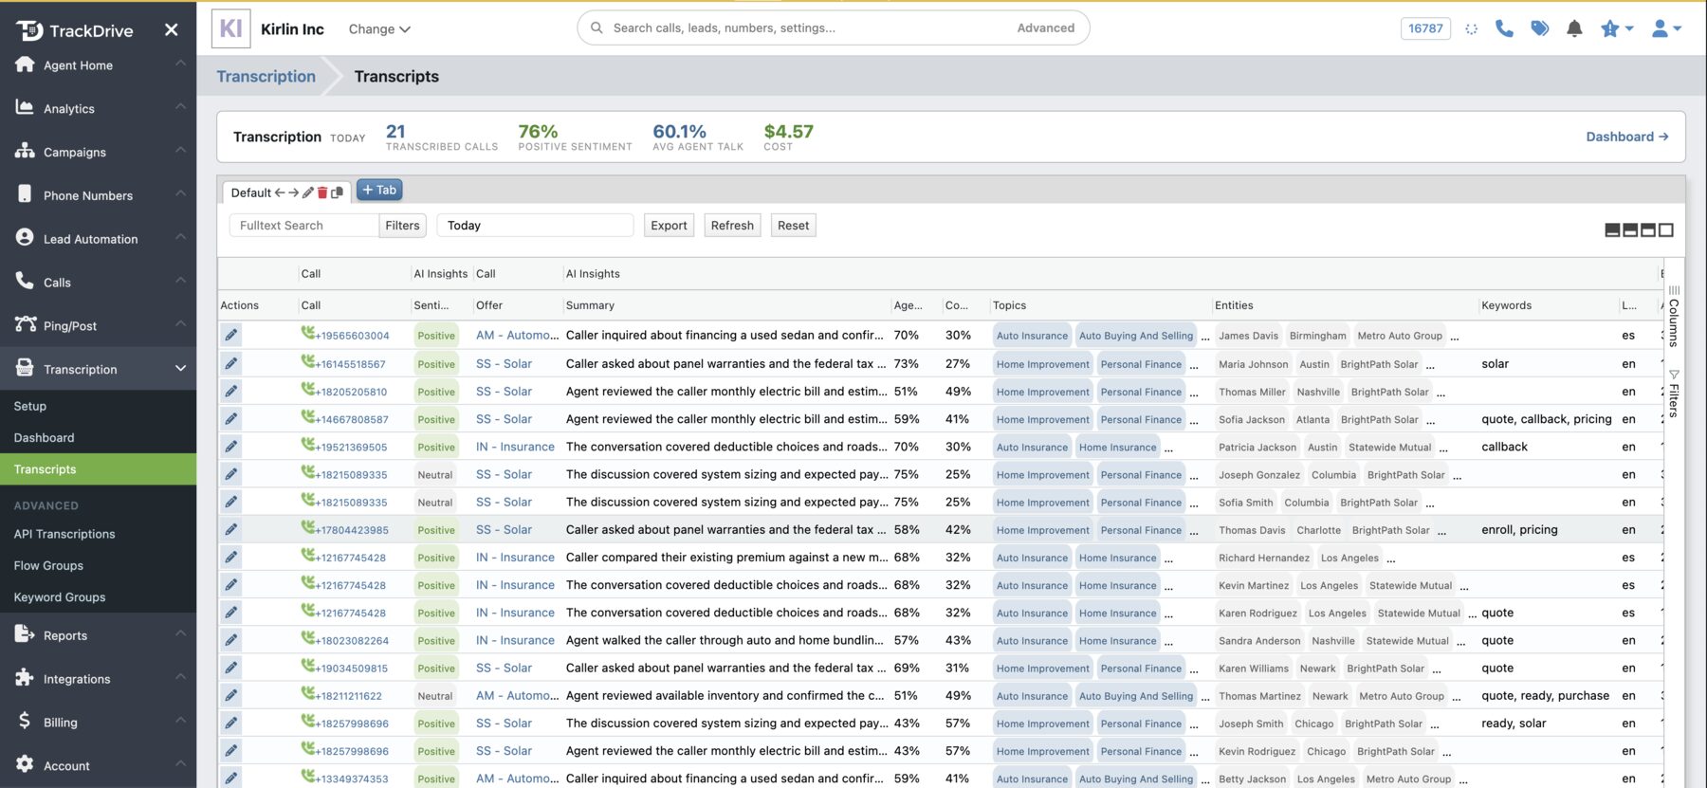Close the TrackDrive sidebar with X
This screenshot has height=788, width=1707.
click(x=171, y=29)
